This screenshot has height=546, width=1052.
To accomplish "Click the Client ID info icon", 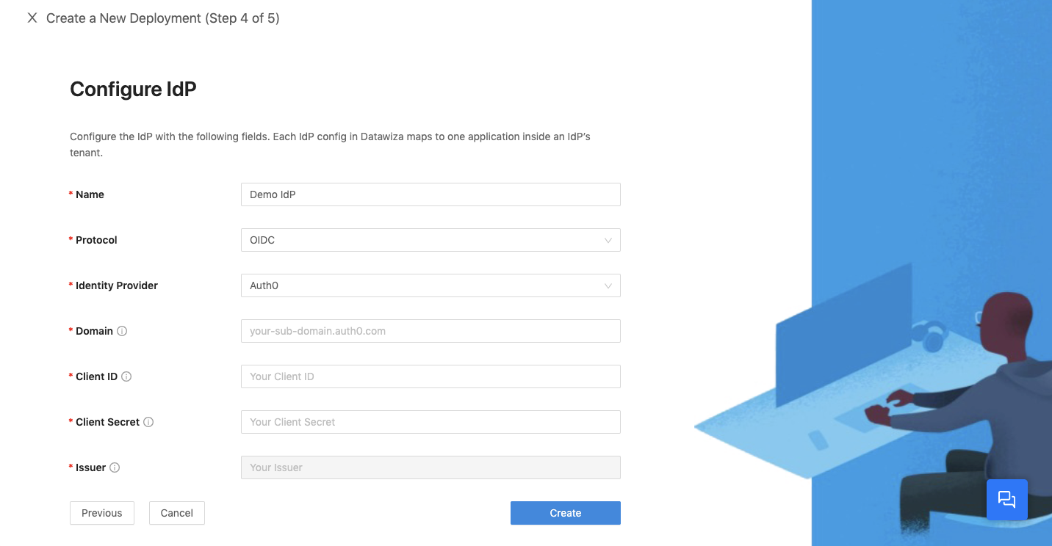I will [126, 376].
